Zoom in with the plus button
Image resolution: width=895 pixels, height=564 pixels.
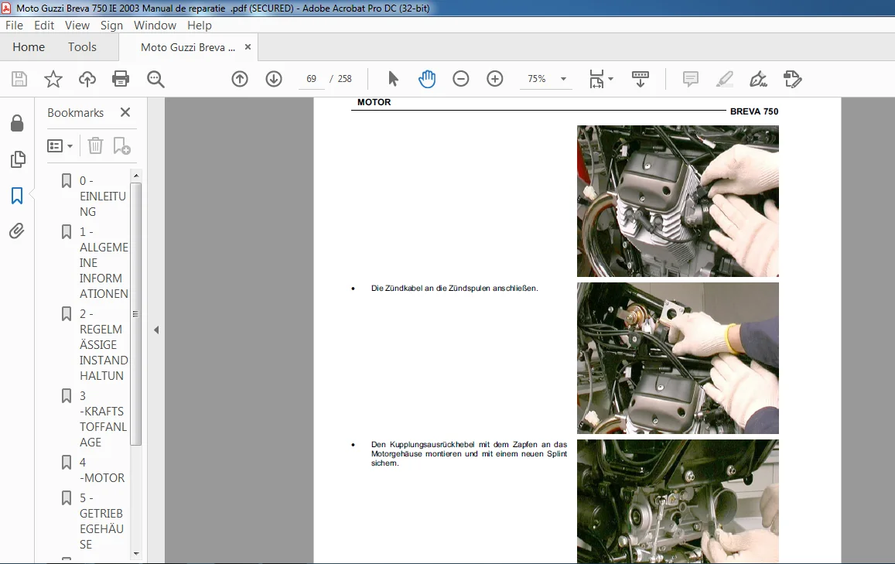[495, 79]
